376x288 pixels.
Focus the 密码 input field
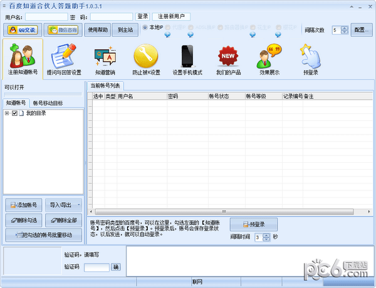coord(112,17)
